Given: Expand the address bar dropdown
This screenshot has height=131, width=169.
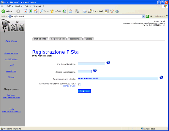Looking at the screenshot, I should 143,16.
